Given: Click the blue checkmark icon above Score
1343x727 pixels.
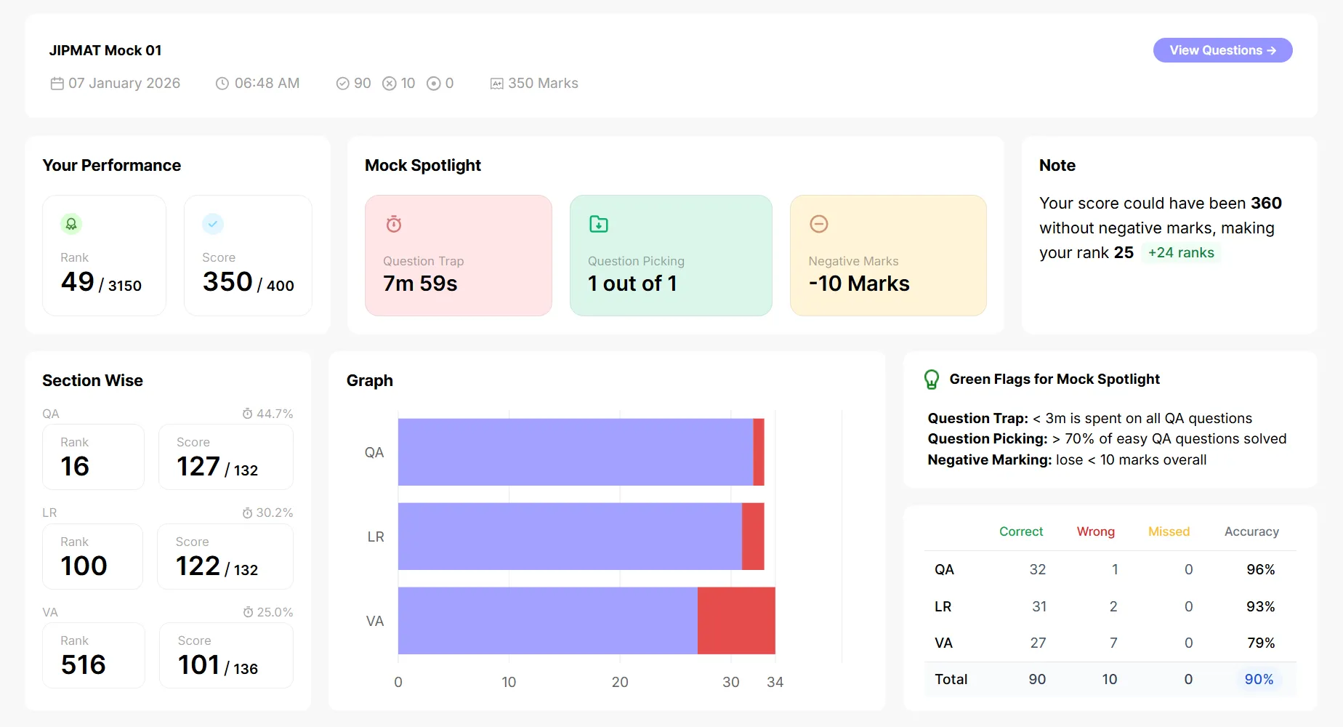Looking at the screenshot, I should pyautogui.click(x=213, y=224).
